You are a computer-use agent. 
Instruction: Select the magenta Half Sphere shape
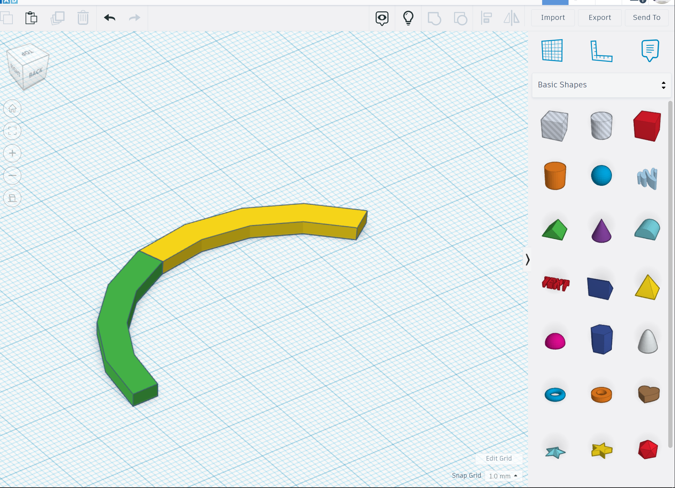point(555,341)
